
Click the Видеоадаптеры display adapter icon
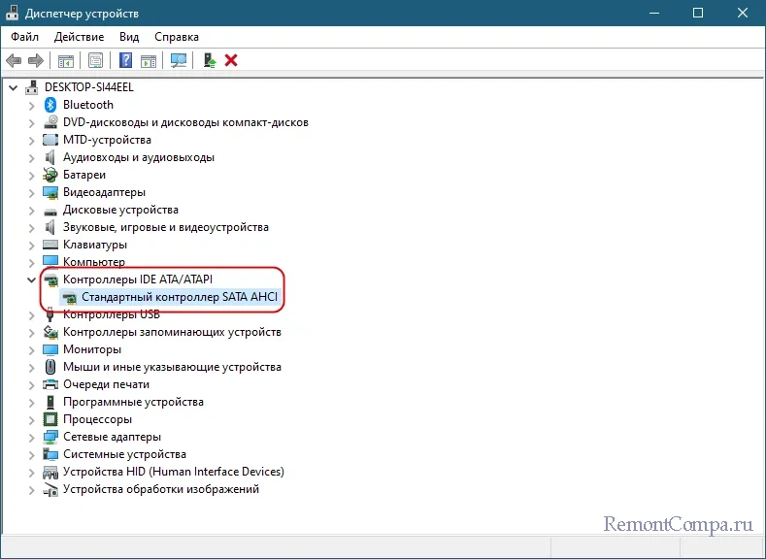[x=50, y=192]
